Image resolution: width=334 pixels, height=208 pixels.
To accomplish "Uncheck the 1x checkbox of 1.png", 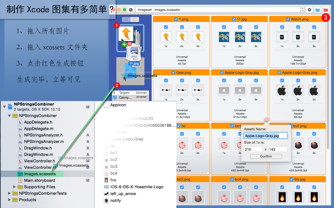I will tap(166, 27).
